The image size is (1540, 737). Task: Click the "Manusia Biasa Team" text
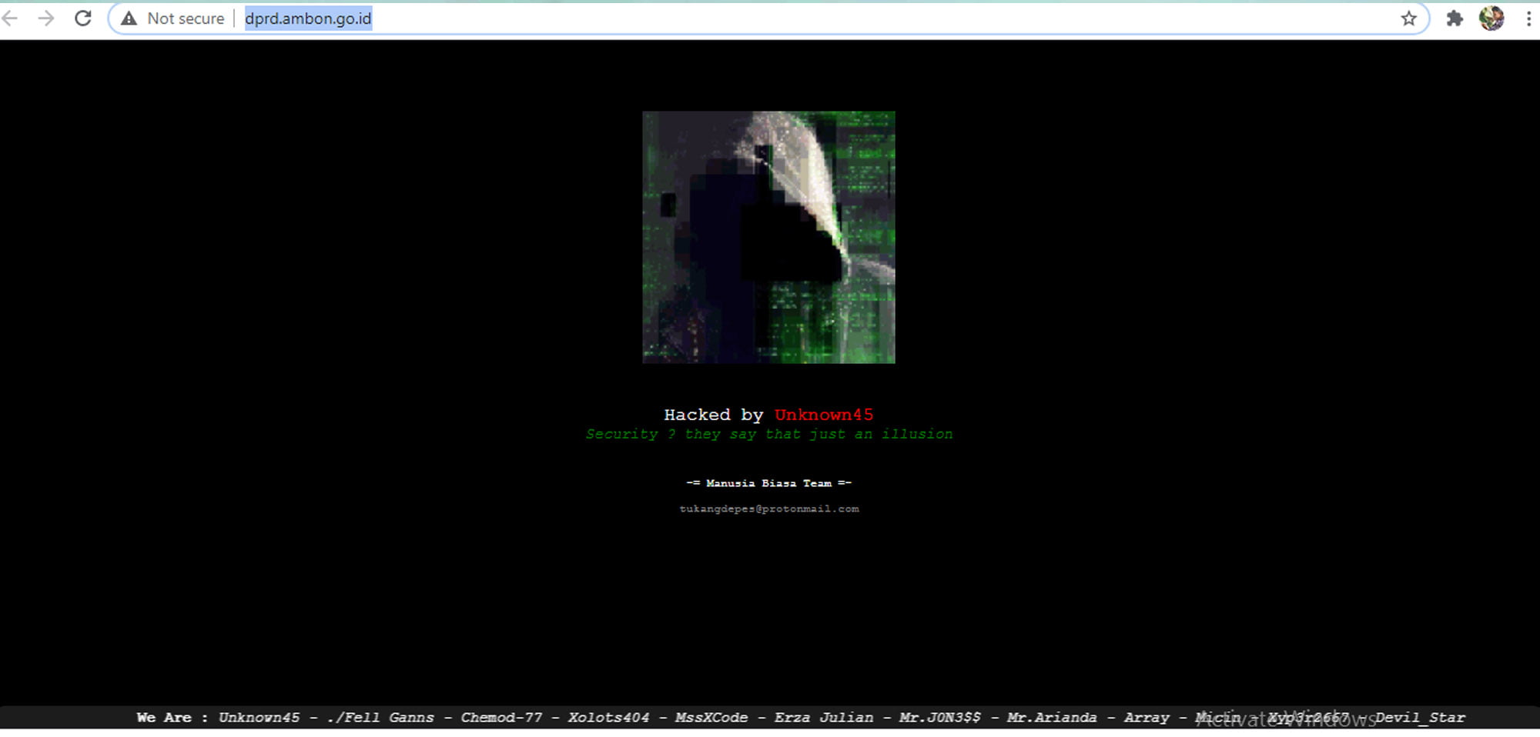coord(768,483)
